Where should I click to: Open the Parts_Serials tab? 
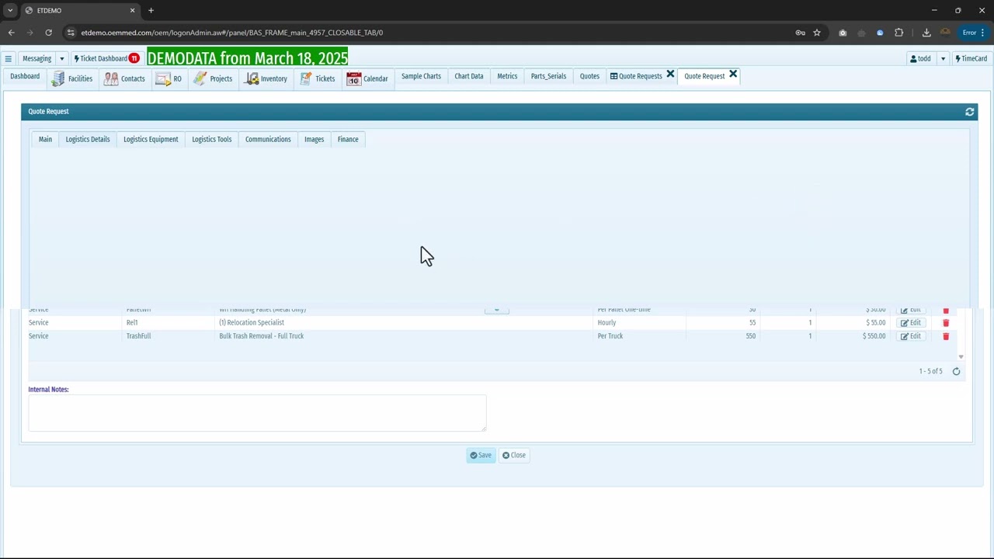coord(548,76)
